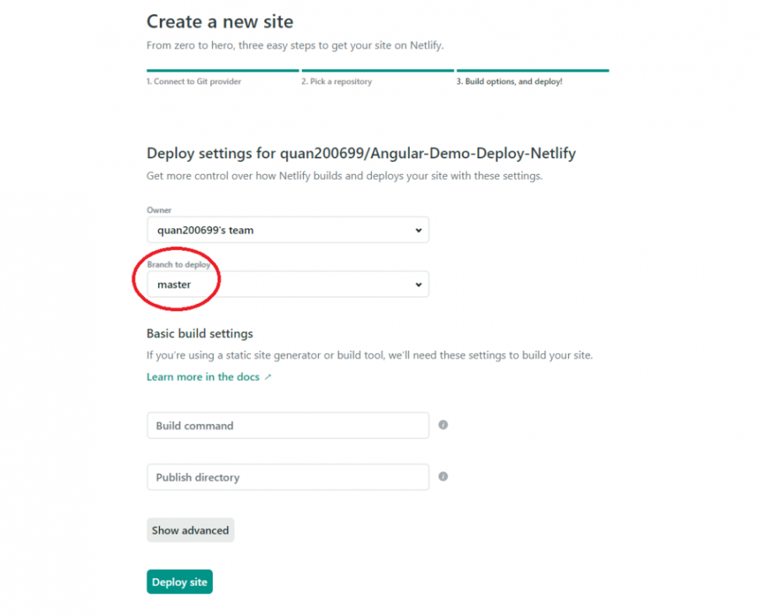Screen dimensions: 764x615
Task: Focus the Build command input field
Action: (x=288, y=426)
